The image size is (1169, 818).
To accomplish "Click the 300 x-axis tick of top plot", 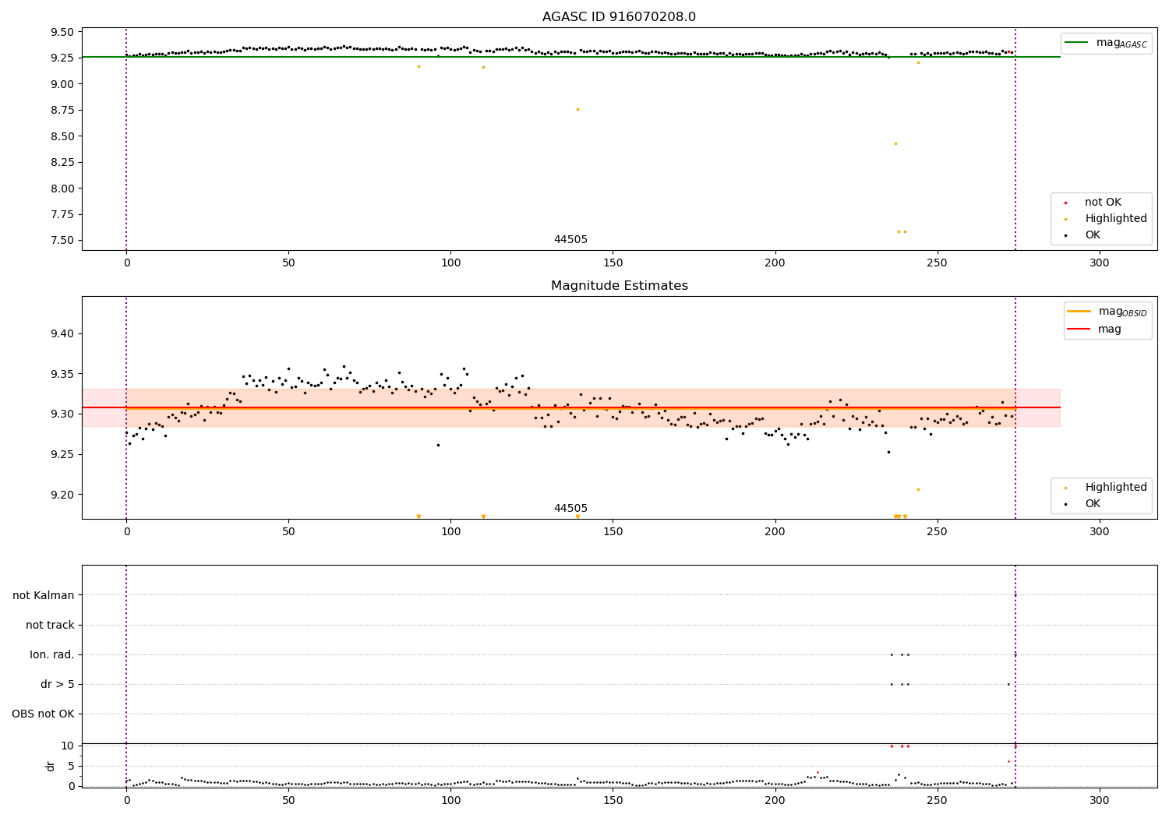I will tap(1099, 263).
